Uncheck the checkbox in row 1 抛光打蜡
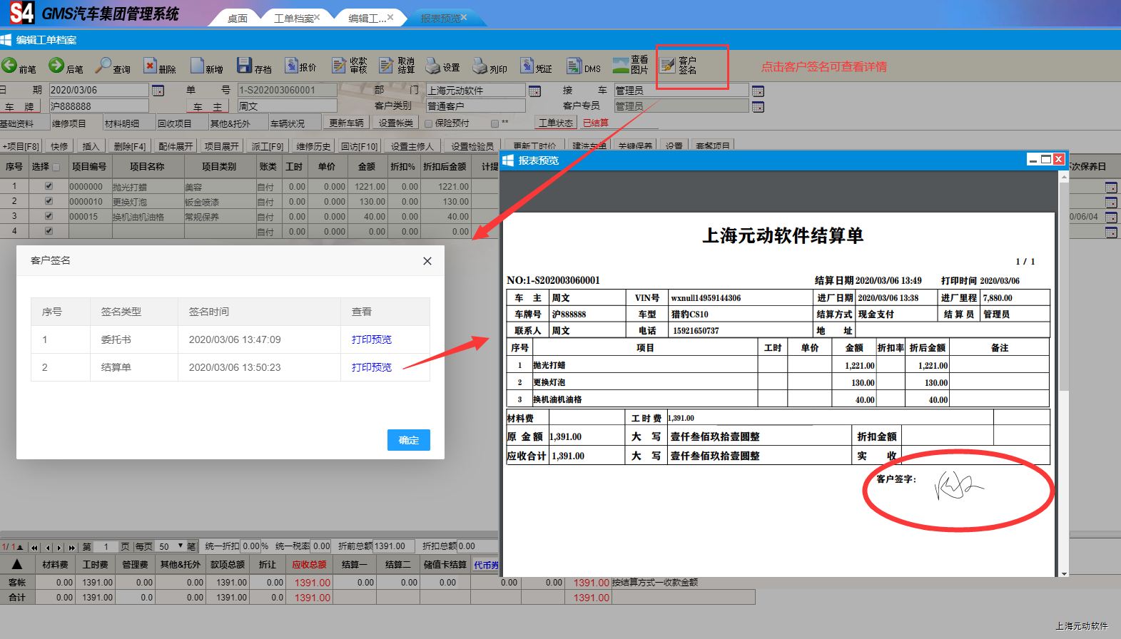Viewport: 1121px width, 639px height. point(49,186)
